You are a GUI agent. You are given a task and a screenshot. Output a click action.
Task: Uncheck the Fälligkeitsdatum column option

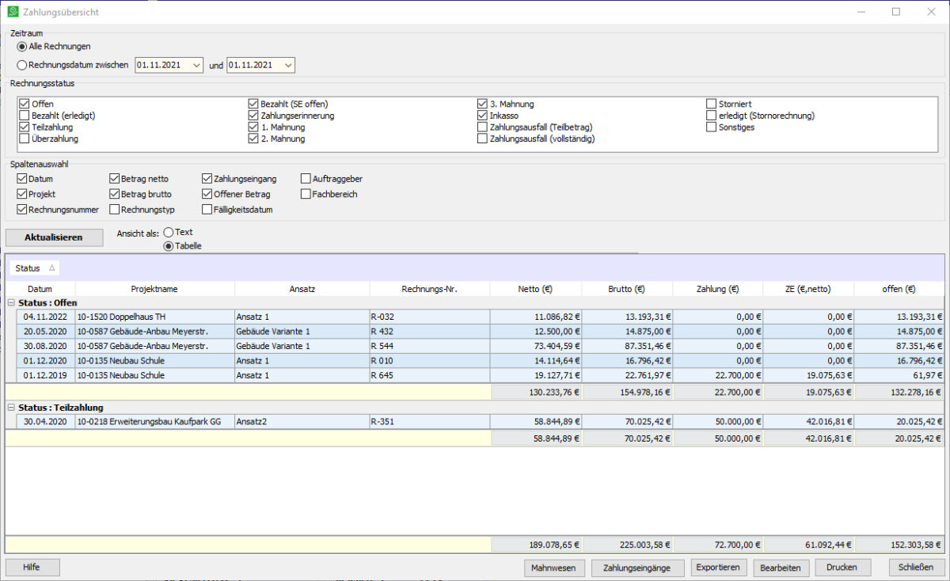pyautogui.click(x=206, y=208)
